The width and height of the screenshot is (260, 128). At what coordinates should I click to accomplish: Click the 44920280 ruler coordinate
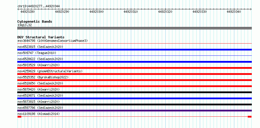click(27, 12)
